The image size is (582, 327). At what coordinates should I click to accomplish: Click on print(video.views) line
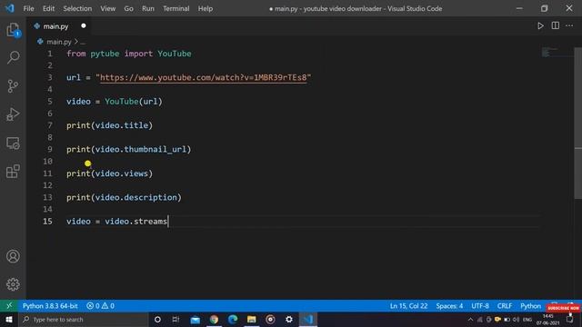coord(109,173)
